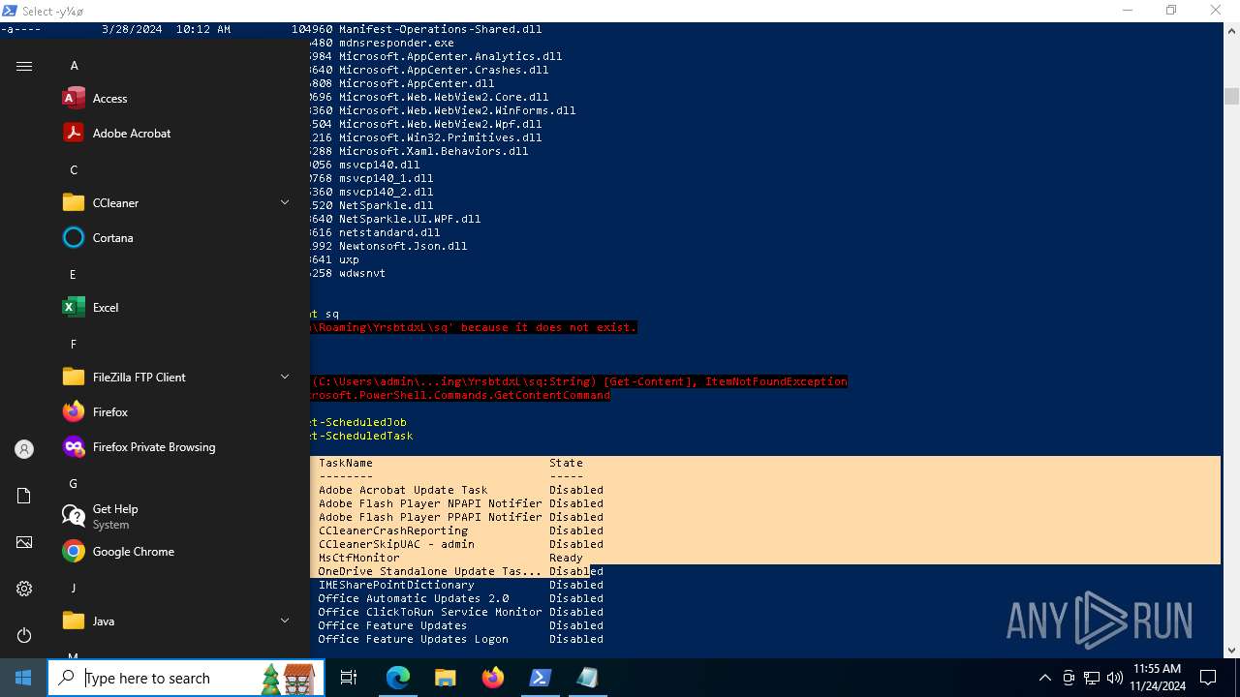
Task: Jump to letter J section header
Action: coord(74,589)
